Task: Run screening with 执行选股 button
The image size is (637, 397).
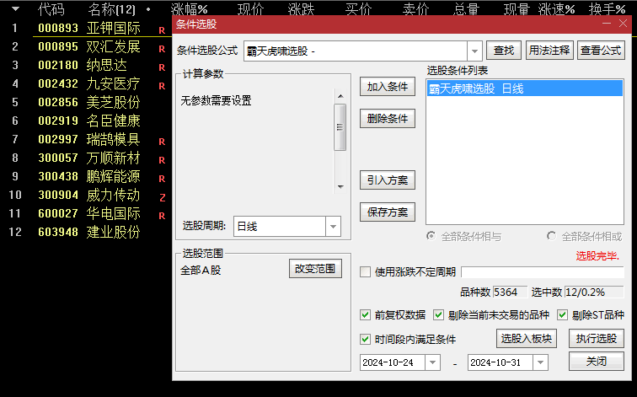Action: coord(597,339)
